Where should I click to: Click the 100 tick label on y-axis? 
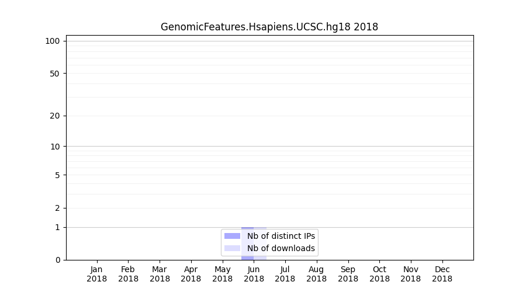[x=53, y=41]
